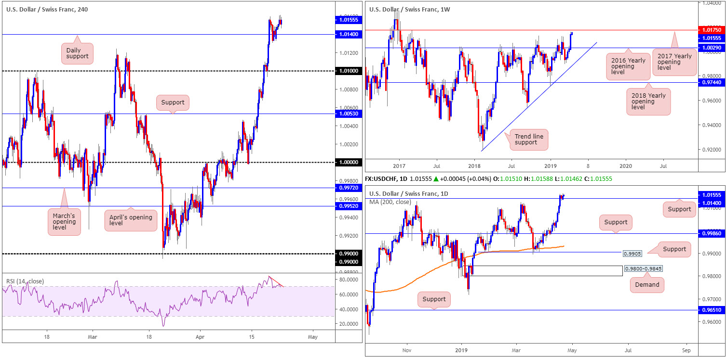This screenshot has width=727, height=357.
Task: Click '2020' on the weekly time axis
Action: (x=625, y=166)
